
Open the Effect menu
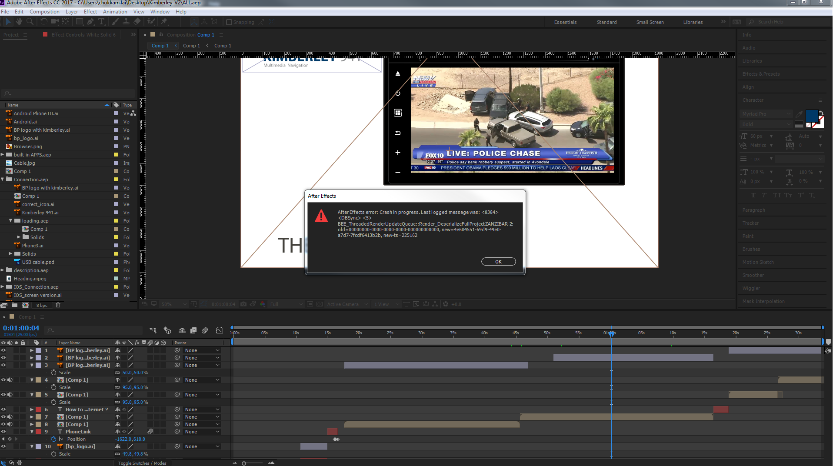(90, 12)
